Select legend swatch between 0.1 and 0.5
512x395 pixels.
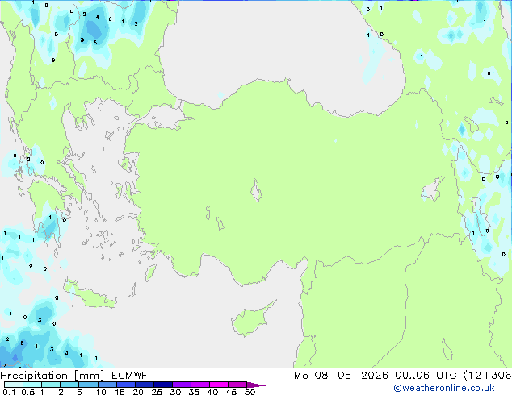[14, 385]
